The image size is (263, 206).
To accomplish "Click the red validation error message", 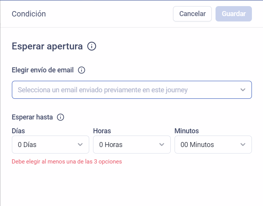I will point(67,162).
